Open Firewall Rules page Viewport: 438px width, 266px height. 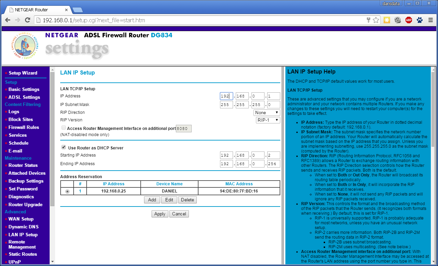click(24, 127)
